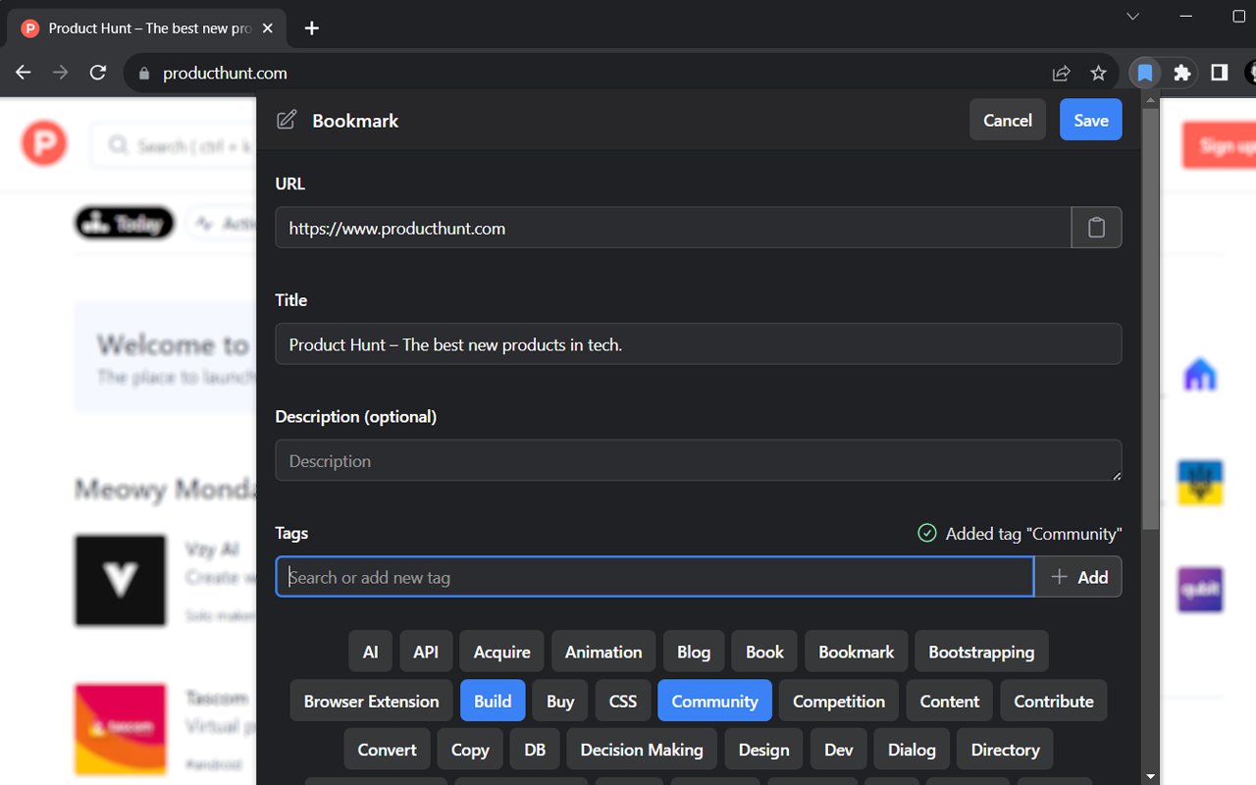
Task: Reload the Product Hunt page
Action: coord(98,73)
